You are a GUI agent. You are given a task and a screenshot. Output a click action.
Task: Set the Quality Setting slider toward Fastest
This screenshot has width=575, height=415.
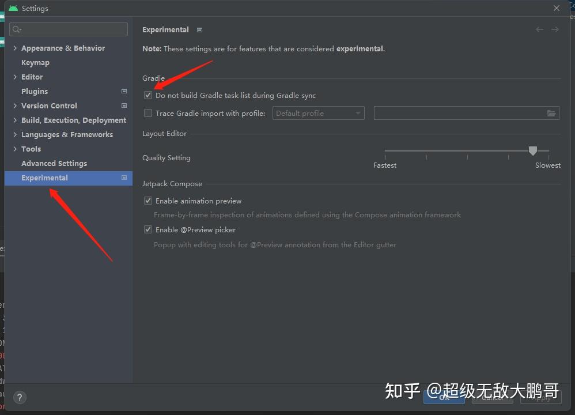click(x=386, y=150)
